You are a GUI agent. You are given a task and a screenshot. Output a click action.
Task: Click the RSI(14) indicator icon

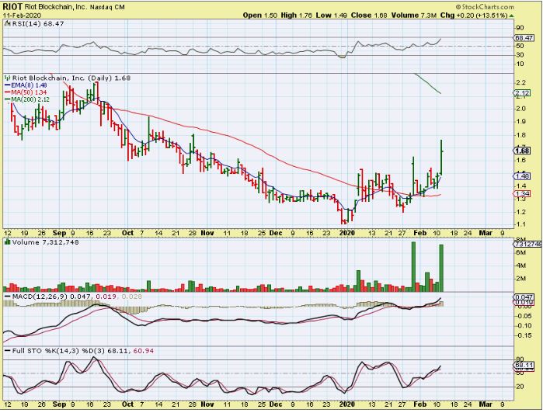pyautogui.click(x=8, y=23)
